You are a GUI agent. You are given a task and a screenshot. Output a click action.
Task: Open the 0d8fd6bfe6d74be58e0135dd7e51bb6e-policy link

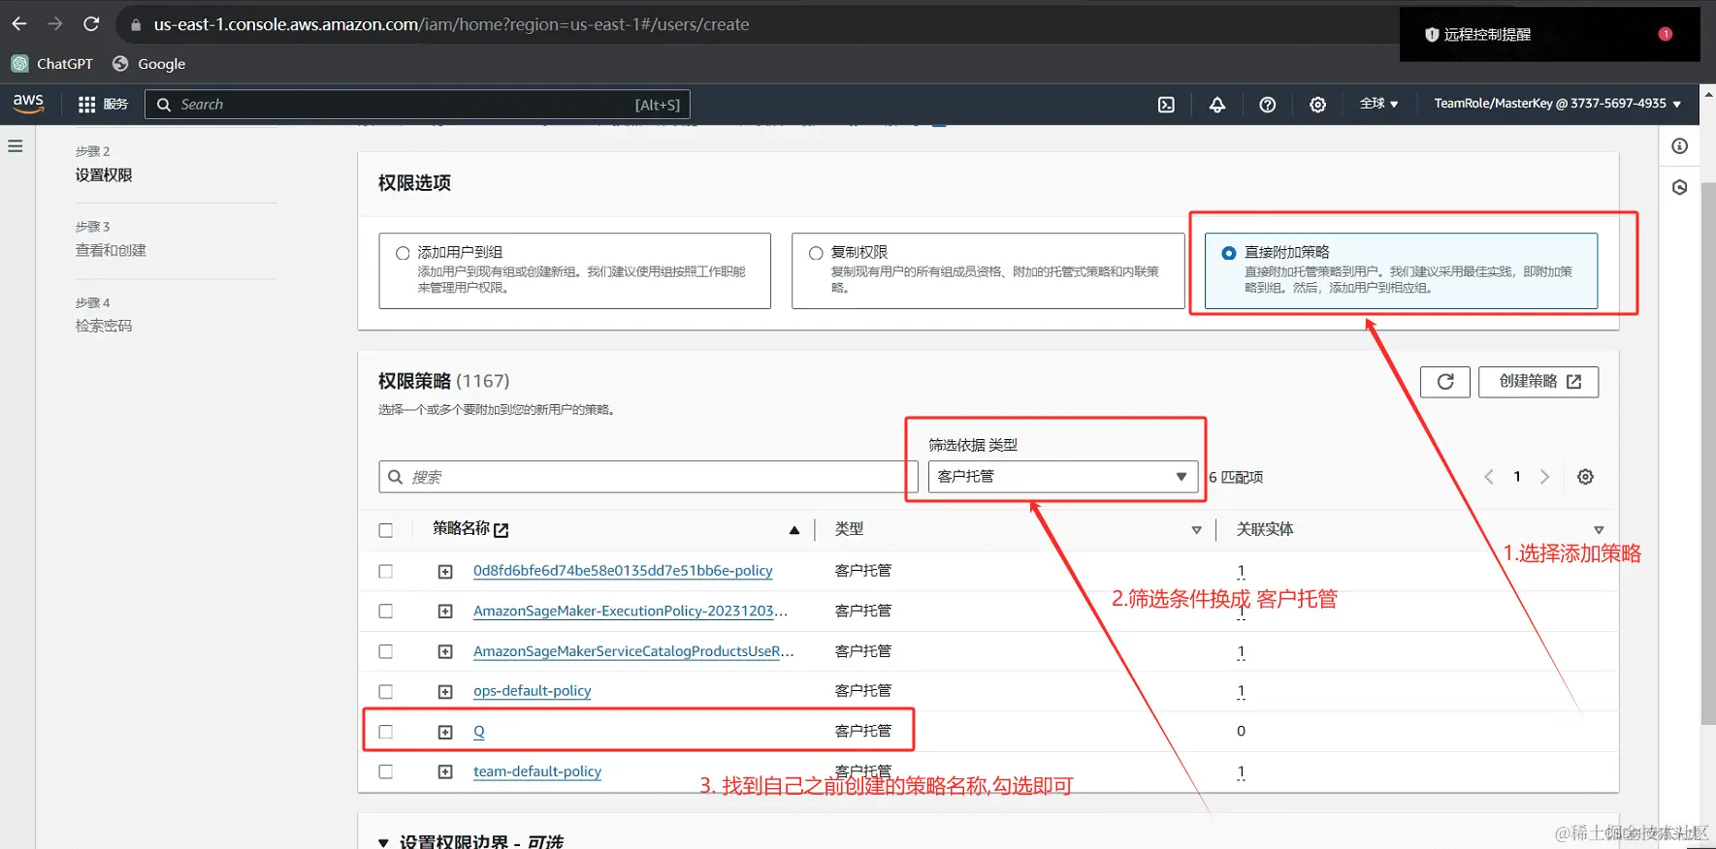tap(623, 571)
